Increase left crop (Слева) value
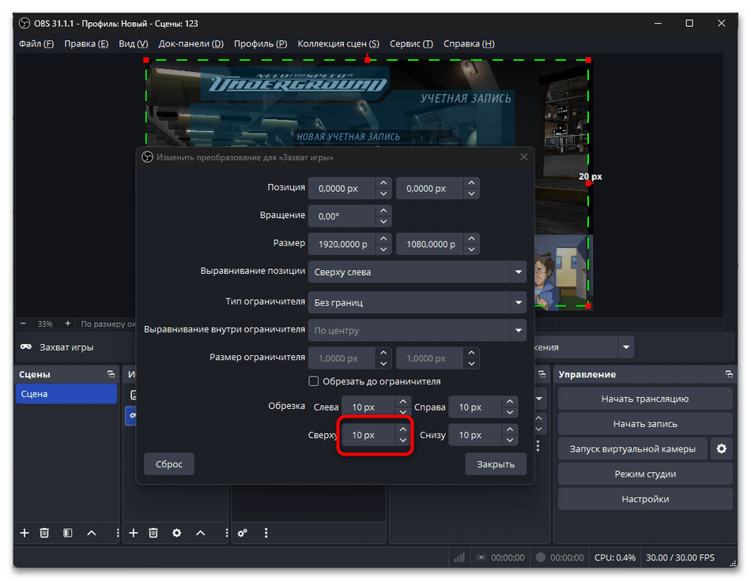The height and width of the screenshot is (581, 751). click(403, 402)
